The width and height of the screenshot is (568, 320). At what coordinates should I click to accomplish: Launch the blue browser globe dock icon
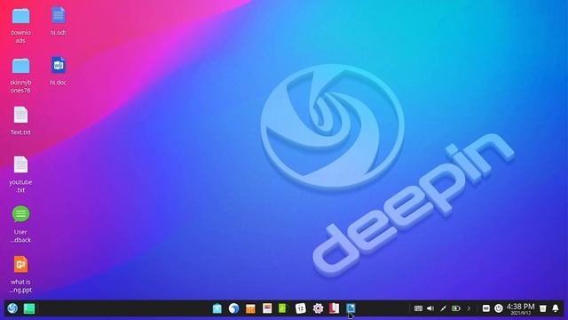pos(233,308)
